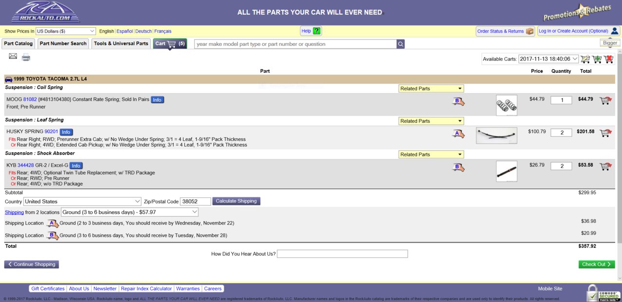Viewport: 622px width, 302px height.
Task: Click Info button for KYB 344428
Action: point(76,166)
